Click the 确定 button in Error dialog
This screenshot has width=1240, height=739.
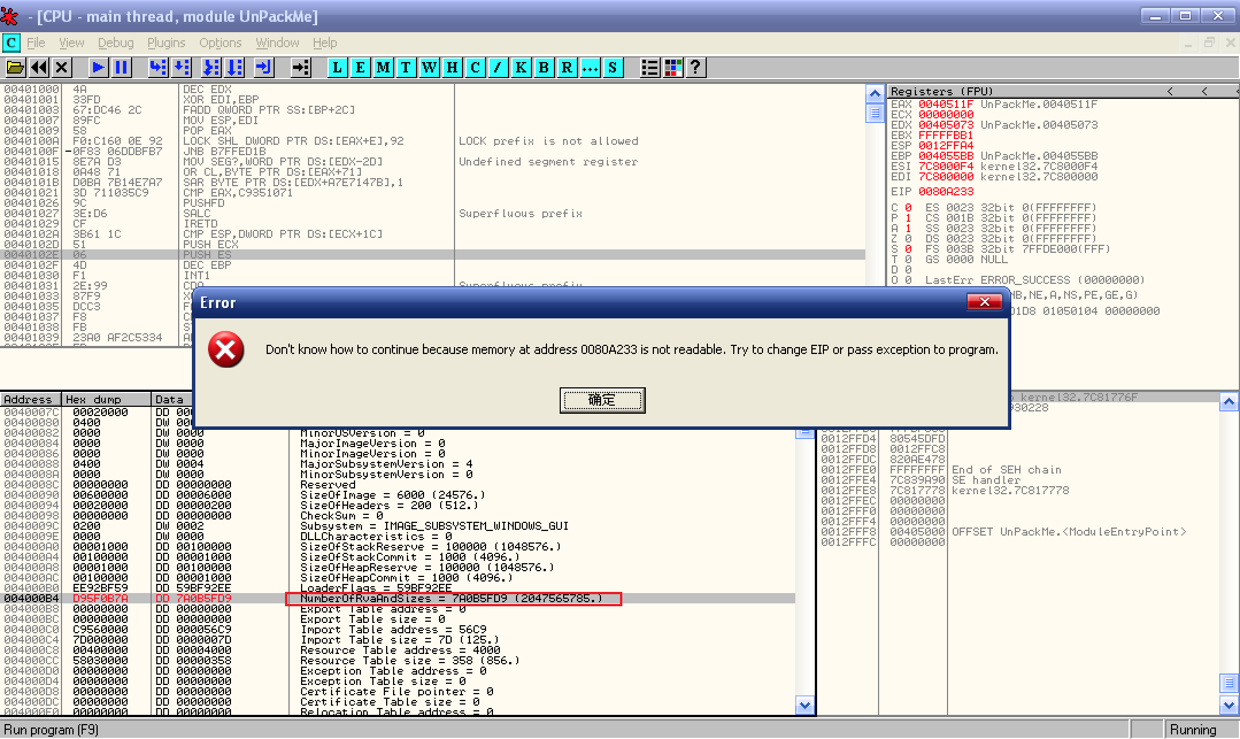coord(602,401)
